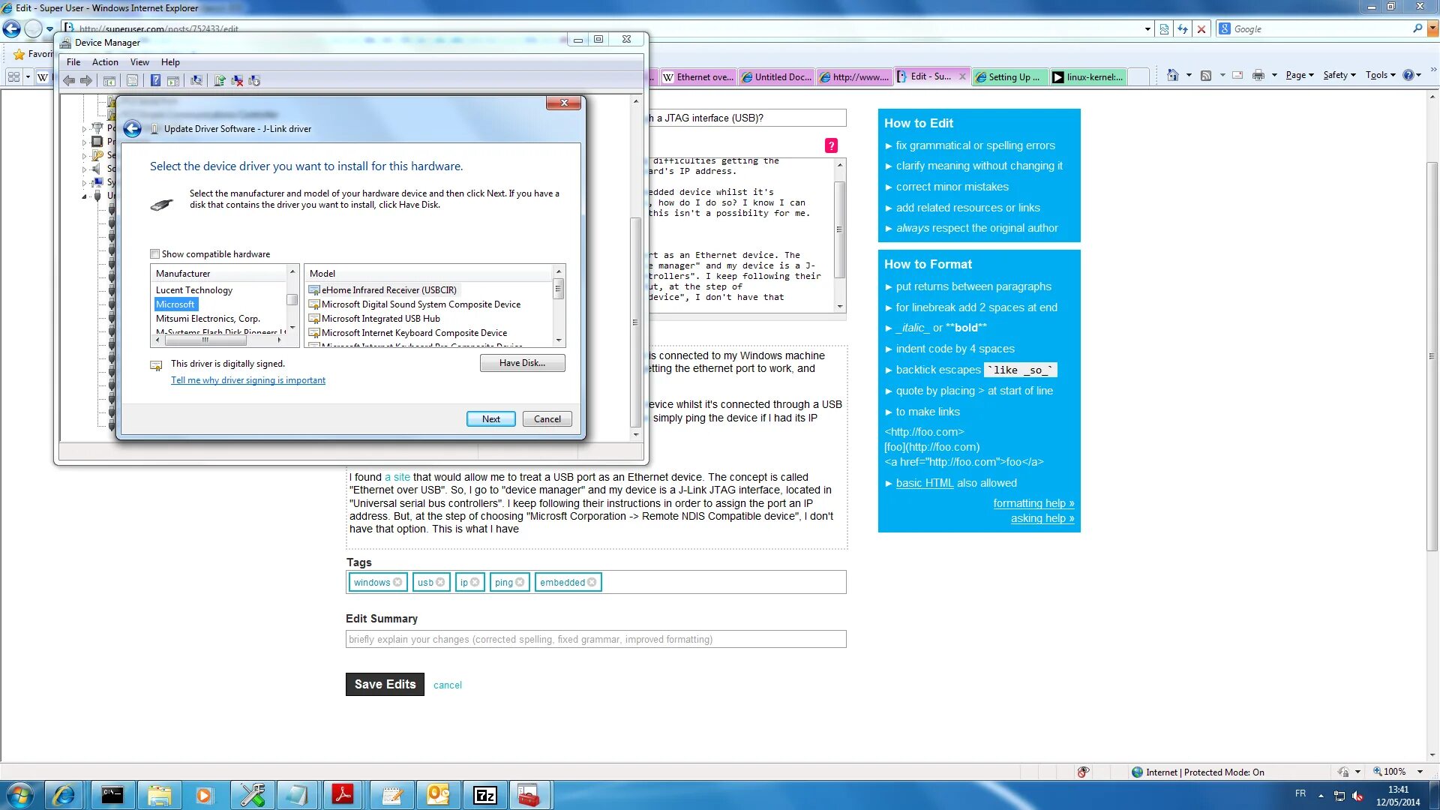1440x810 pixels.
Task: Click the show/hide console tree icon
Action: click(x=109, y=80)
